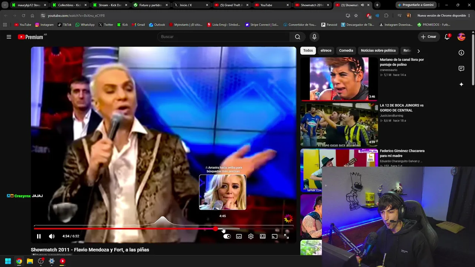Open the account avatar menu
This screenshot has height=267, width=475.
coord(462,37)
